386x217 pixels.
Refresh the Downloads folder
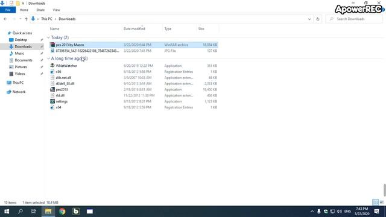(x=318, y=19)
